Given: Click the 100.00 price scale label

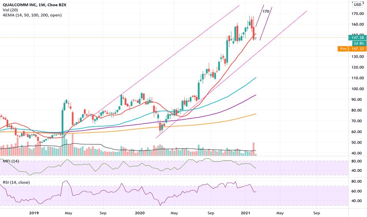Looking at the screenshot, I should pyautogui.click(x=358, y=89).
